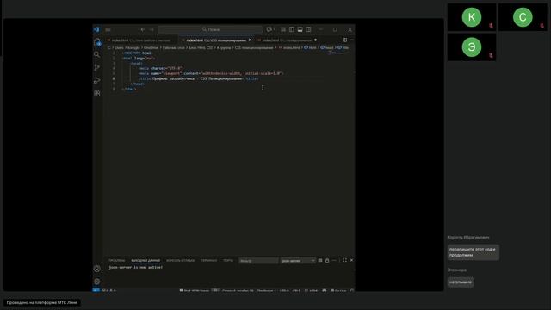
Task: Open the Problems panel tab
Action: tap(117, 260)
